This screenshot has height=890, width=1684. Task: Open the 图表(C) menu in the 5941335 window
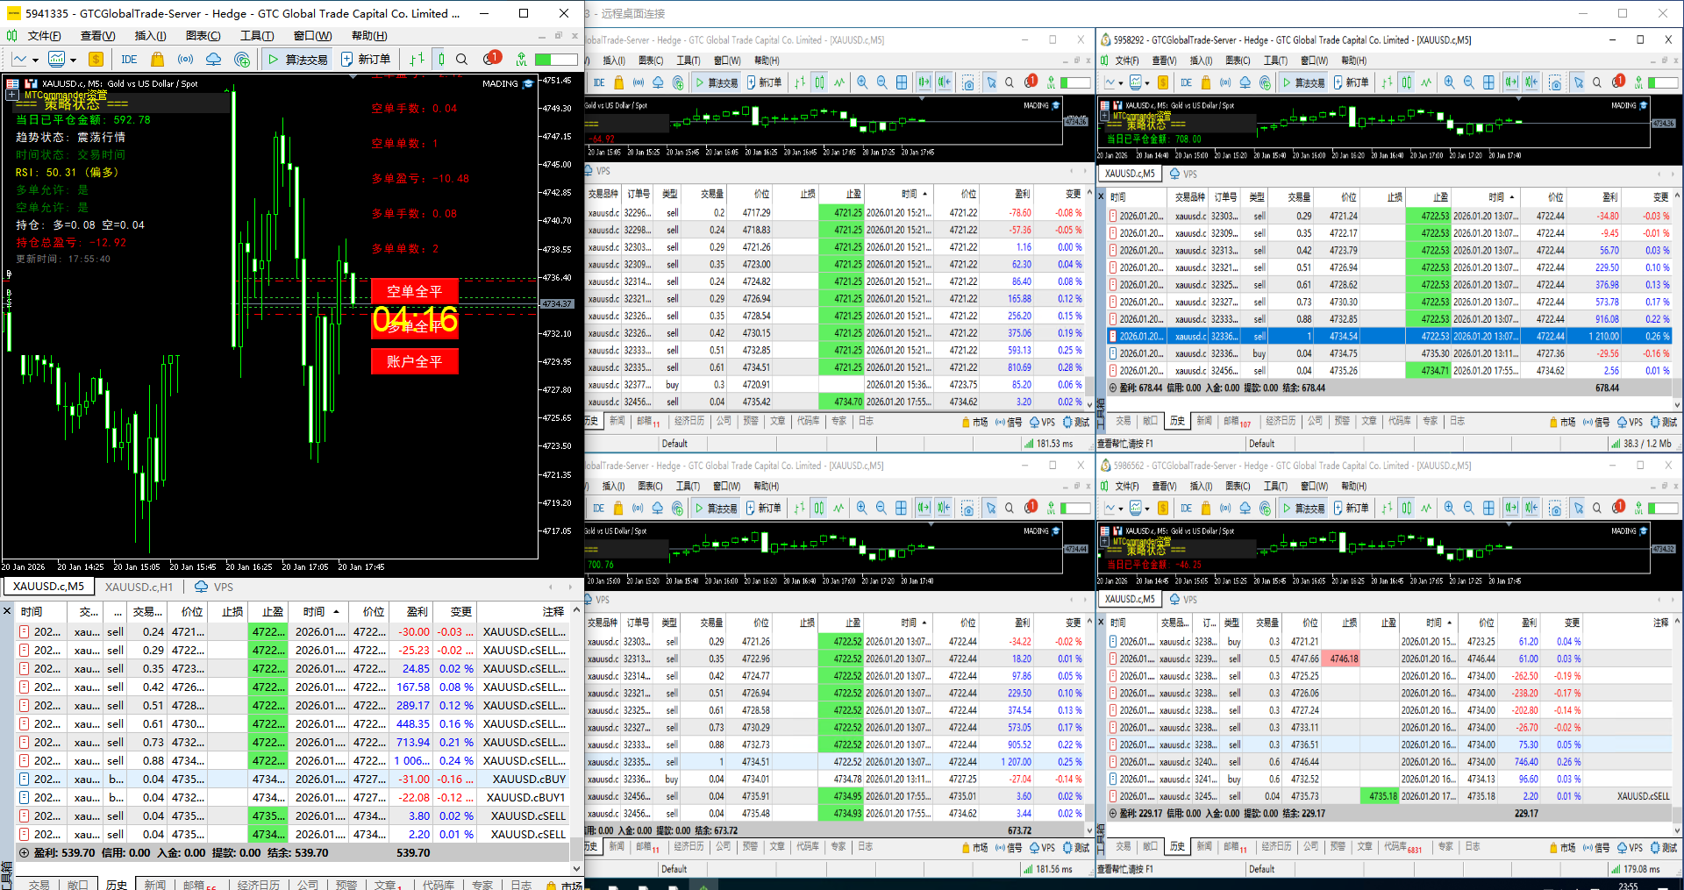[203, 36]
